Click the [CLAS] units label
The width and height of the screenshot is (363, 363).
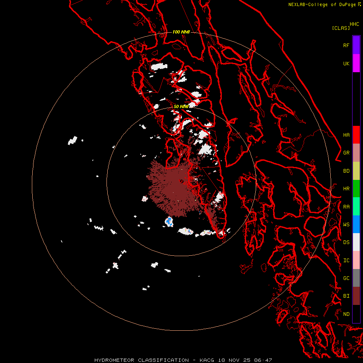point(341,28)
